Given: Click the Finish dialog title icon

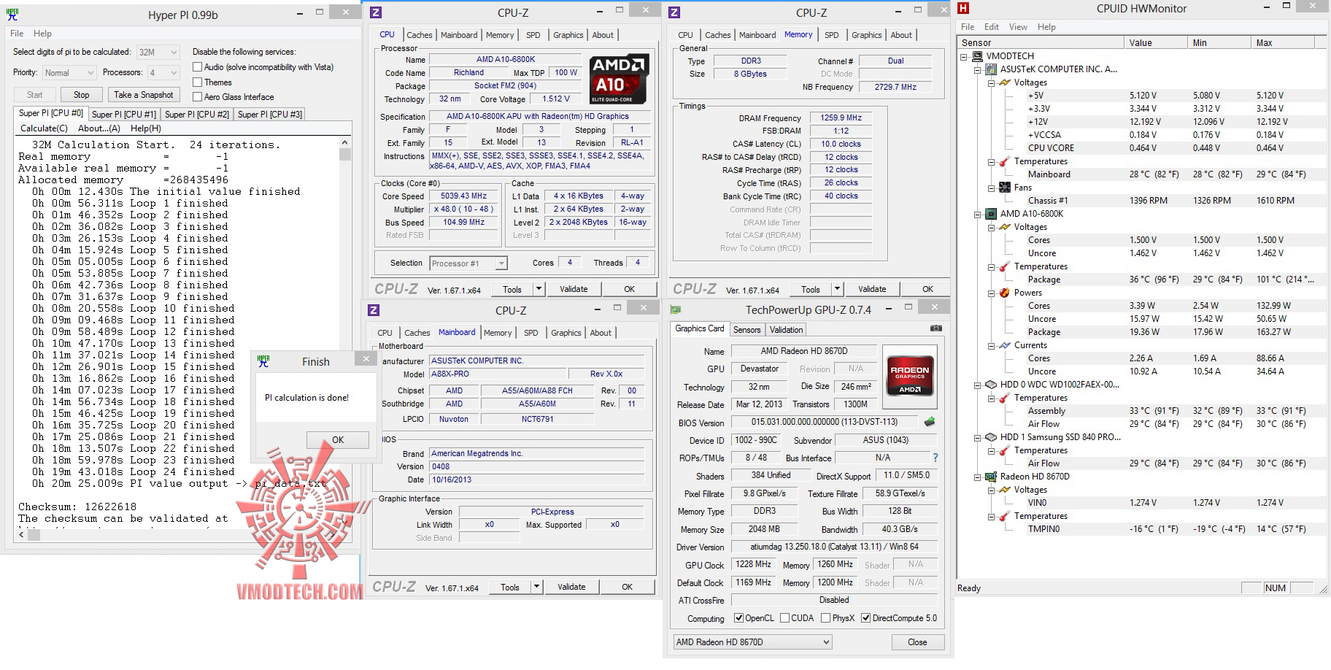Looking at the screenshot, I should pyautogui.click(x=263, y=361).
